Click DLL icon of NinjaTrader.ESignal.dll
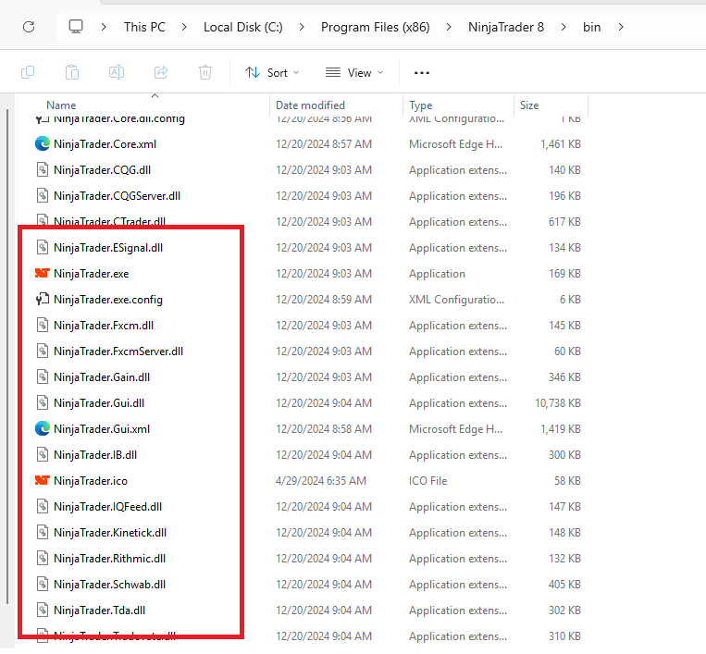 pyautogui.click(x=43, y=247)
